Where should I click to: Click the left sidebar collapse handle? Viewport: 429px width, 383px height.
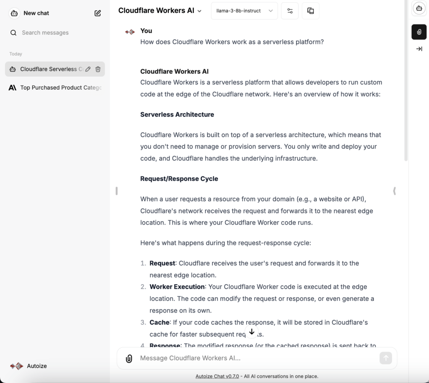tap(116, 191)
